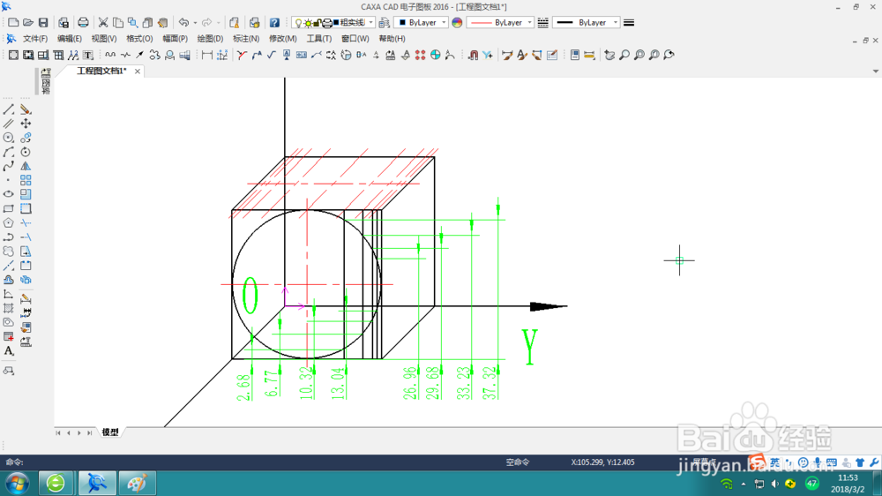The width and height of the screenshot is (882, 496).
Task: Switch to the 工程图文档1 tab
Action: coord(101,71)
